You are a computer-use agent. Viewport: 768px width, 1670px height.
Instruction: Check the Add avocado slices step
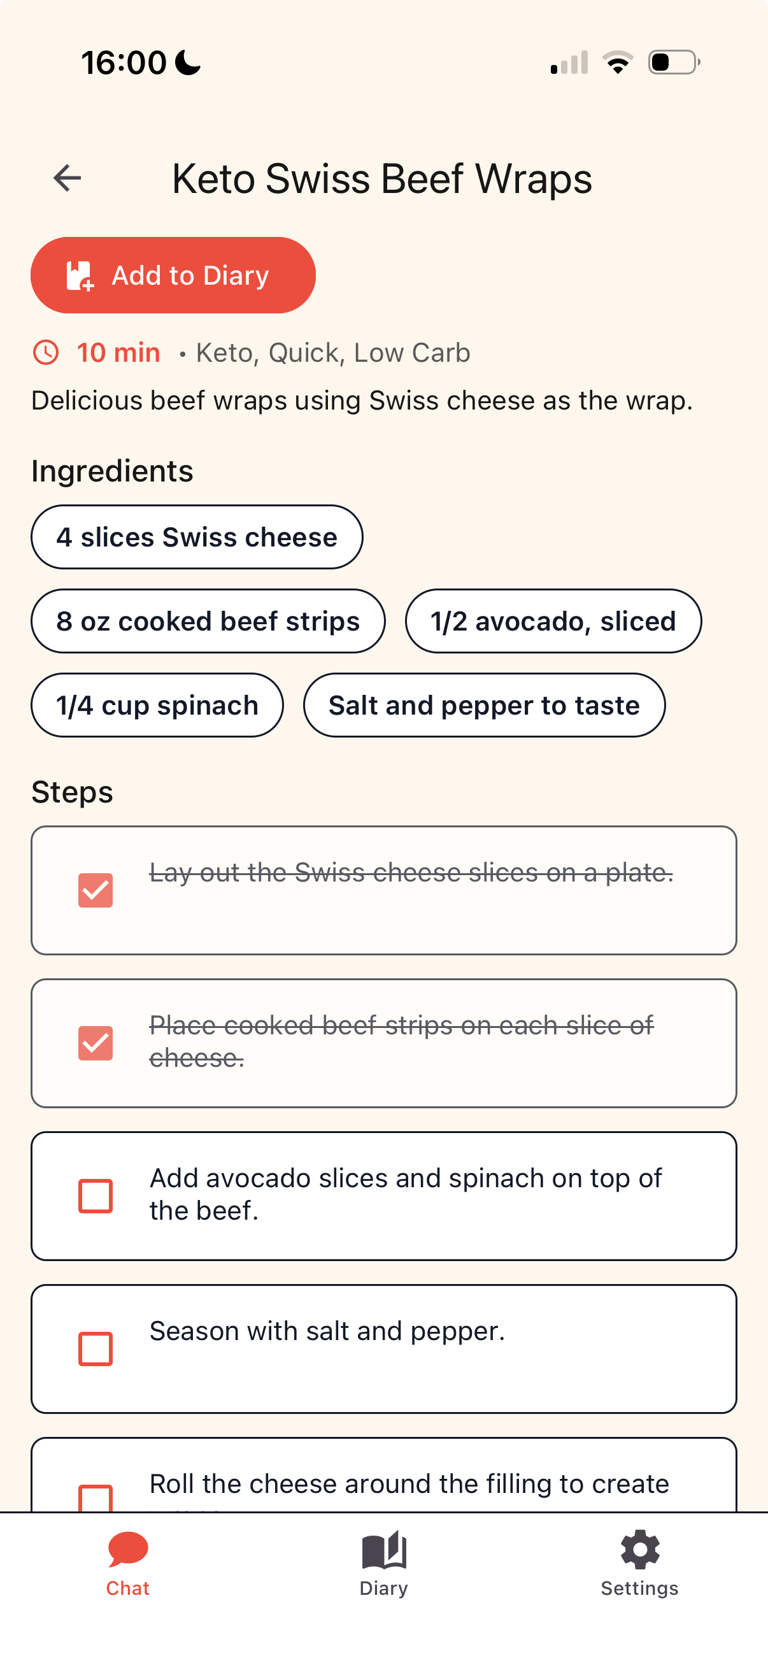tap(96, 1196)
